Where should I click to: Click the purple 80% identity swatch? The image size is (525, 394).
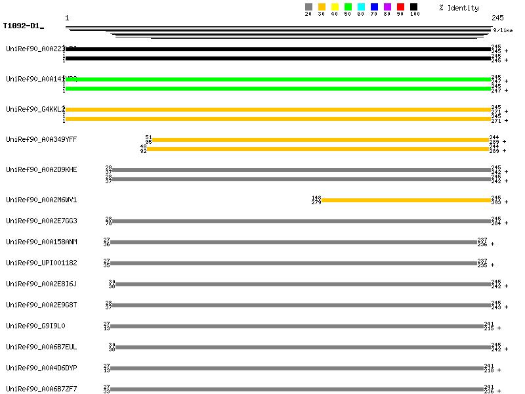[x=387, y=7]
